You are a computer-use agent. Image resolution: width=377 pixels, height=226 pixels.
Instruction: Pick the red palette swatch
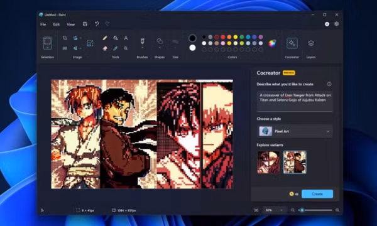223,37
